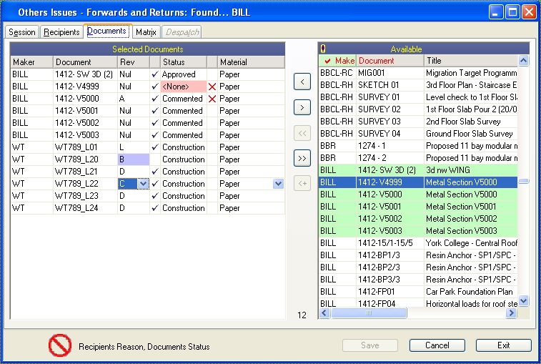The image size is (541, 364).
Task: Sort Available list by Title header
Action: [471, 61]
